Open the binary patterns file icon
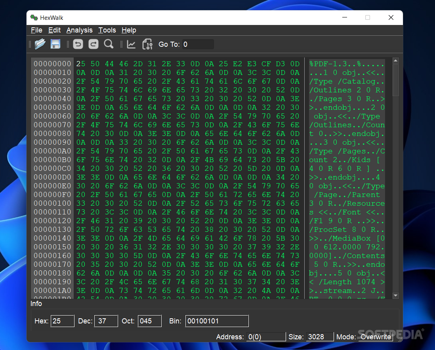This screenshot has height=350, width=435. tap(147, 44)
